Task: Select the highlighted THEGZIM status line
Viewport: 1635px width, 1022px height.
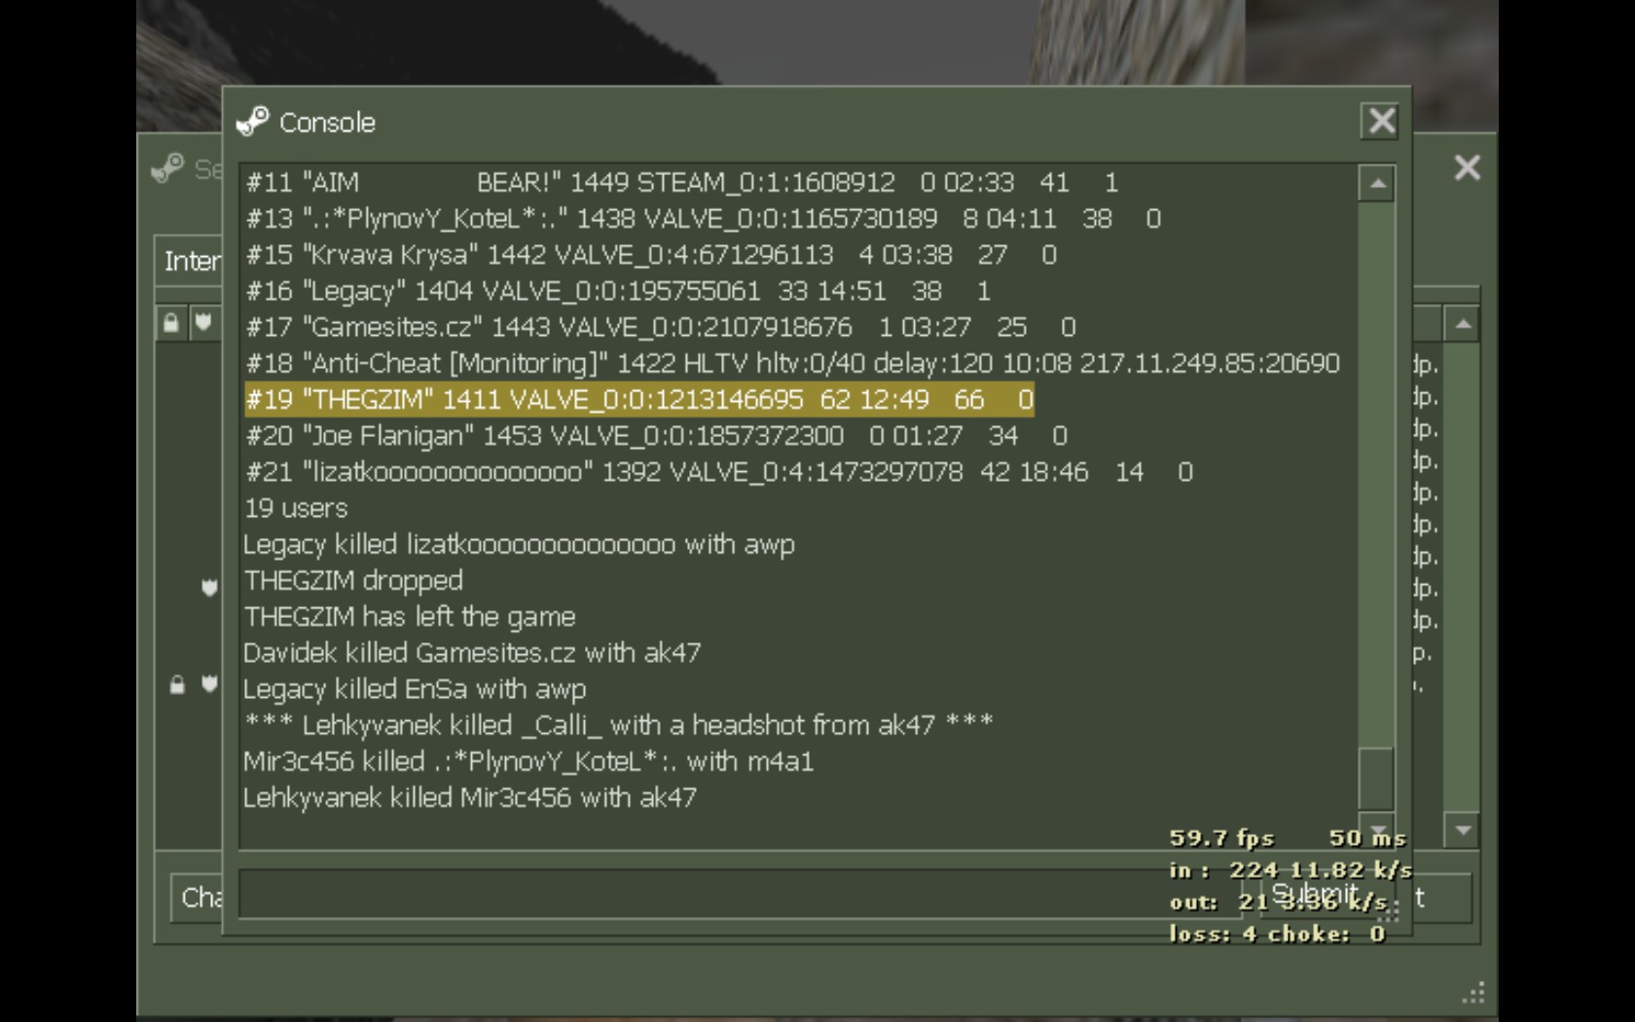Action: [x=638, y=399]
